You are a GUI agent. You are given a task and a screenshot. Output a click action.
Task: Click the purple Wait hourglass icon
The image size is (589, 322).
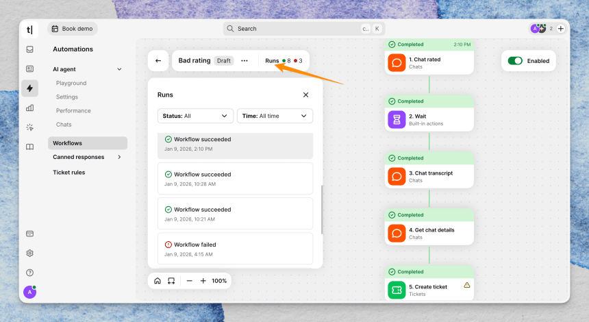(397, 119)
